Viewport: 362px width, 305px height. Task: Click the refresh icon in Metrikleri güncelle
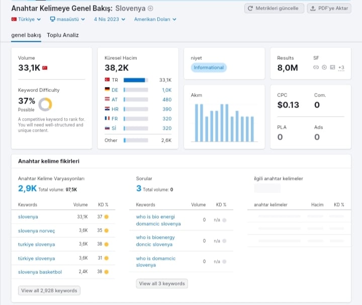pos(250,9)
